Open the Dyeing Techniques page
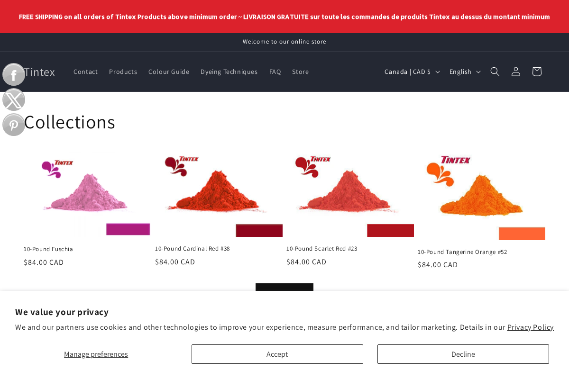Image resolution: width=569 pixels, height=379 pixels. 229,72
